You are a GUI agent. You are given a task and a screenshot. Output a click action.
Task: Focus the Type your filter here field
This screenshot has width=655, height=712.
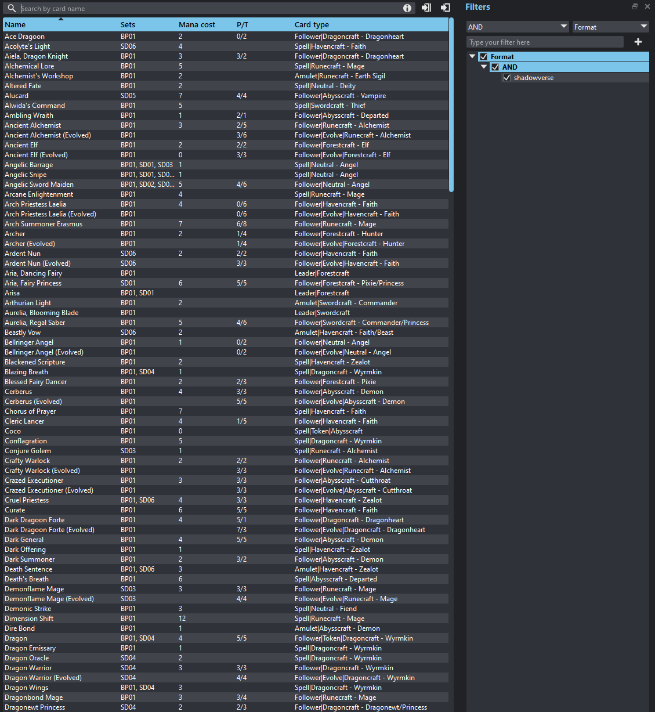click(545, 42)
